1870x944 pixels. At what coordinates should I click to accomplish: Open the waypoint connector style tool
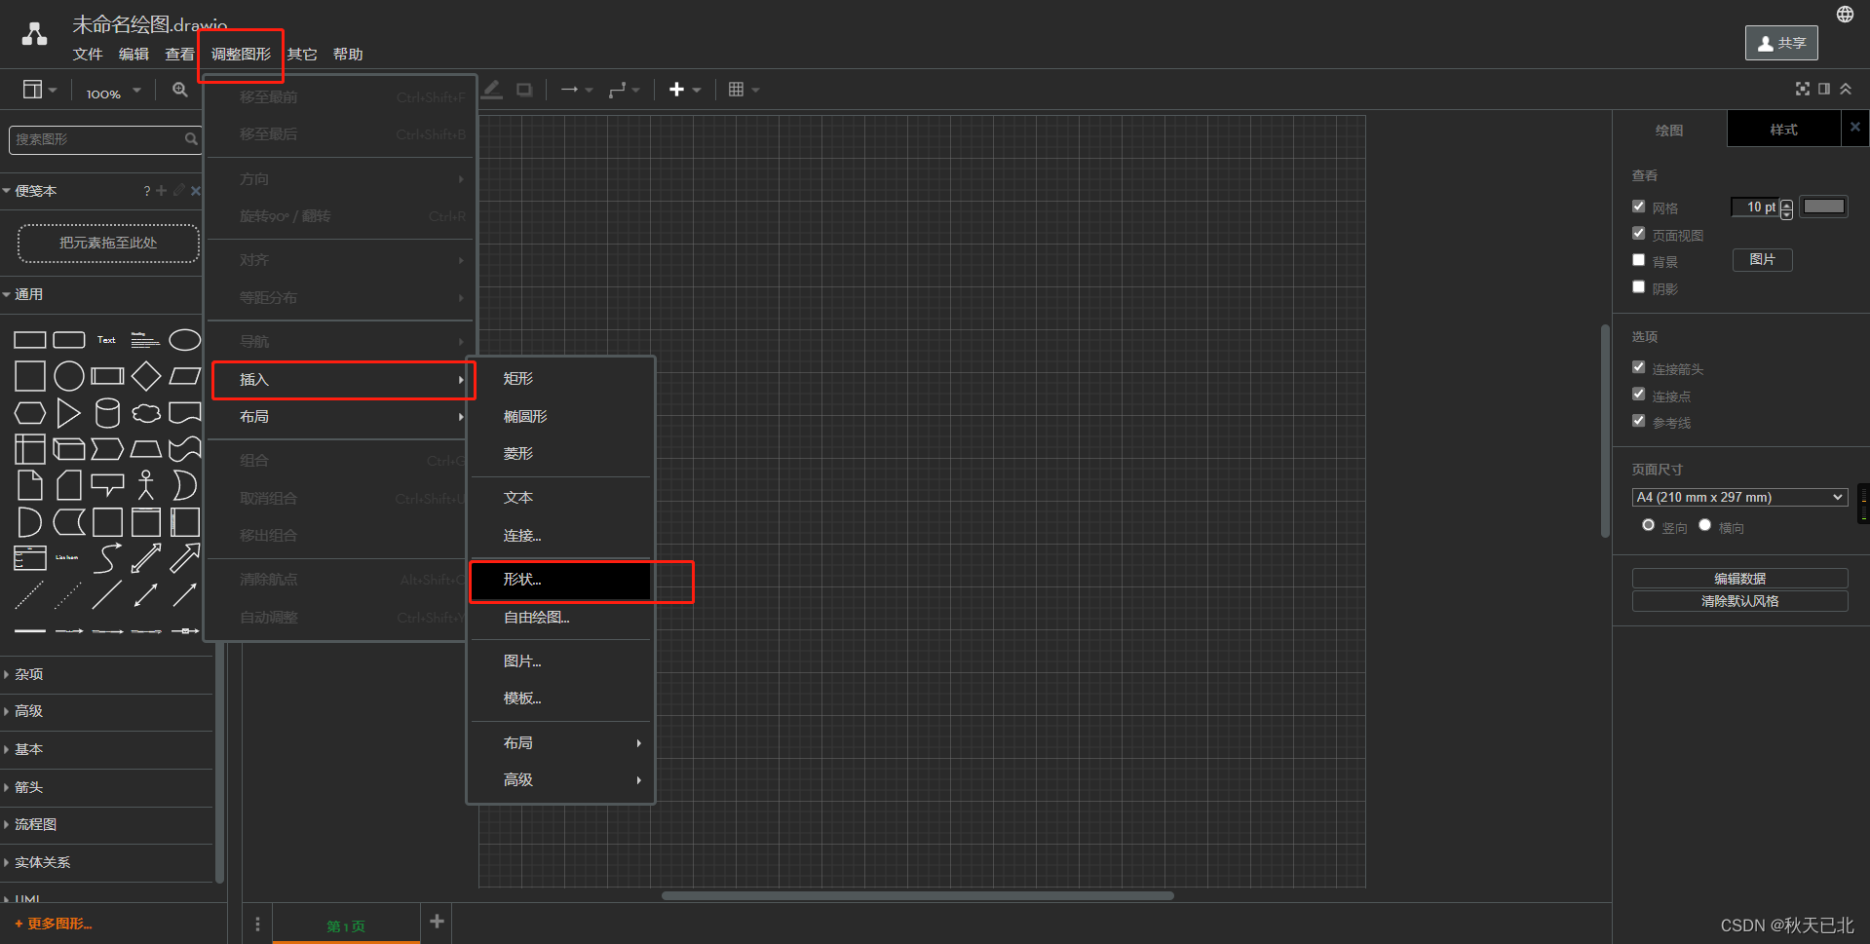coord(624,90)
